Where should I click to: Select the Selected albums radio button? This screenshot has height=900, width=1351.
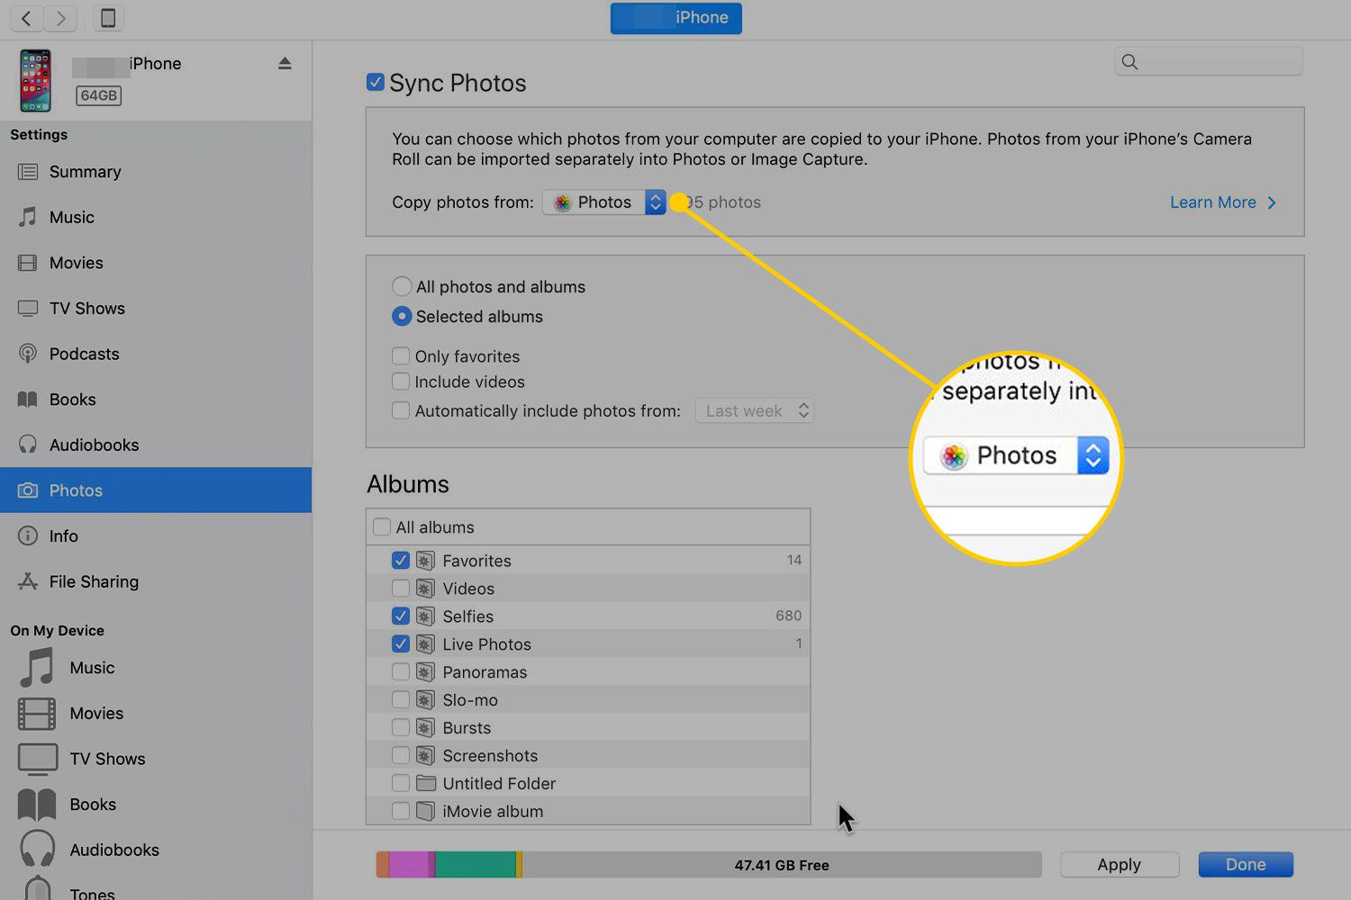tap(402, 317)
